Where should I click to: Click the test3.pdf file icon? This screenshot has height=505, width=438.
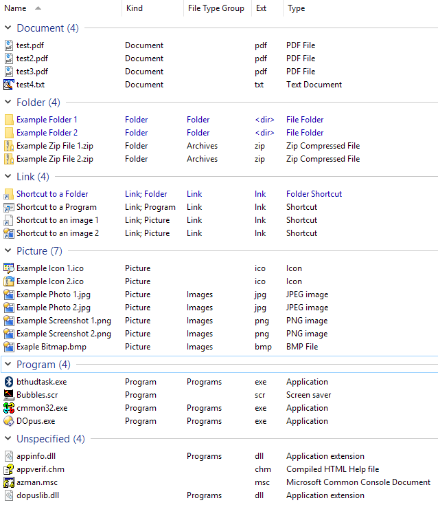tap(9, 72)
